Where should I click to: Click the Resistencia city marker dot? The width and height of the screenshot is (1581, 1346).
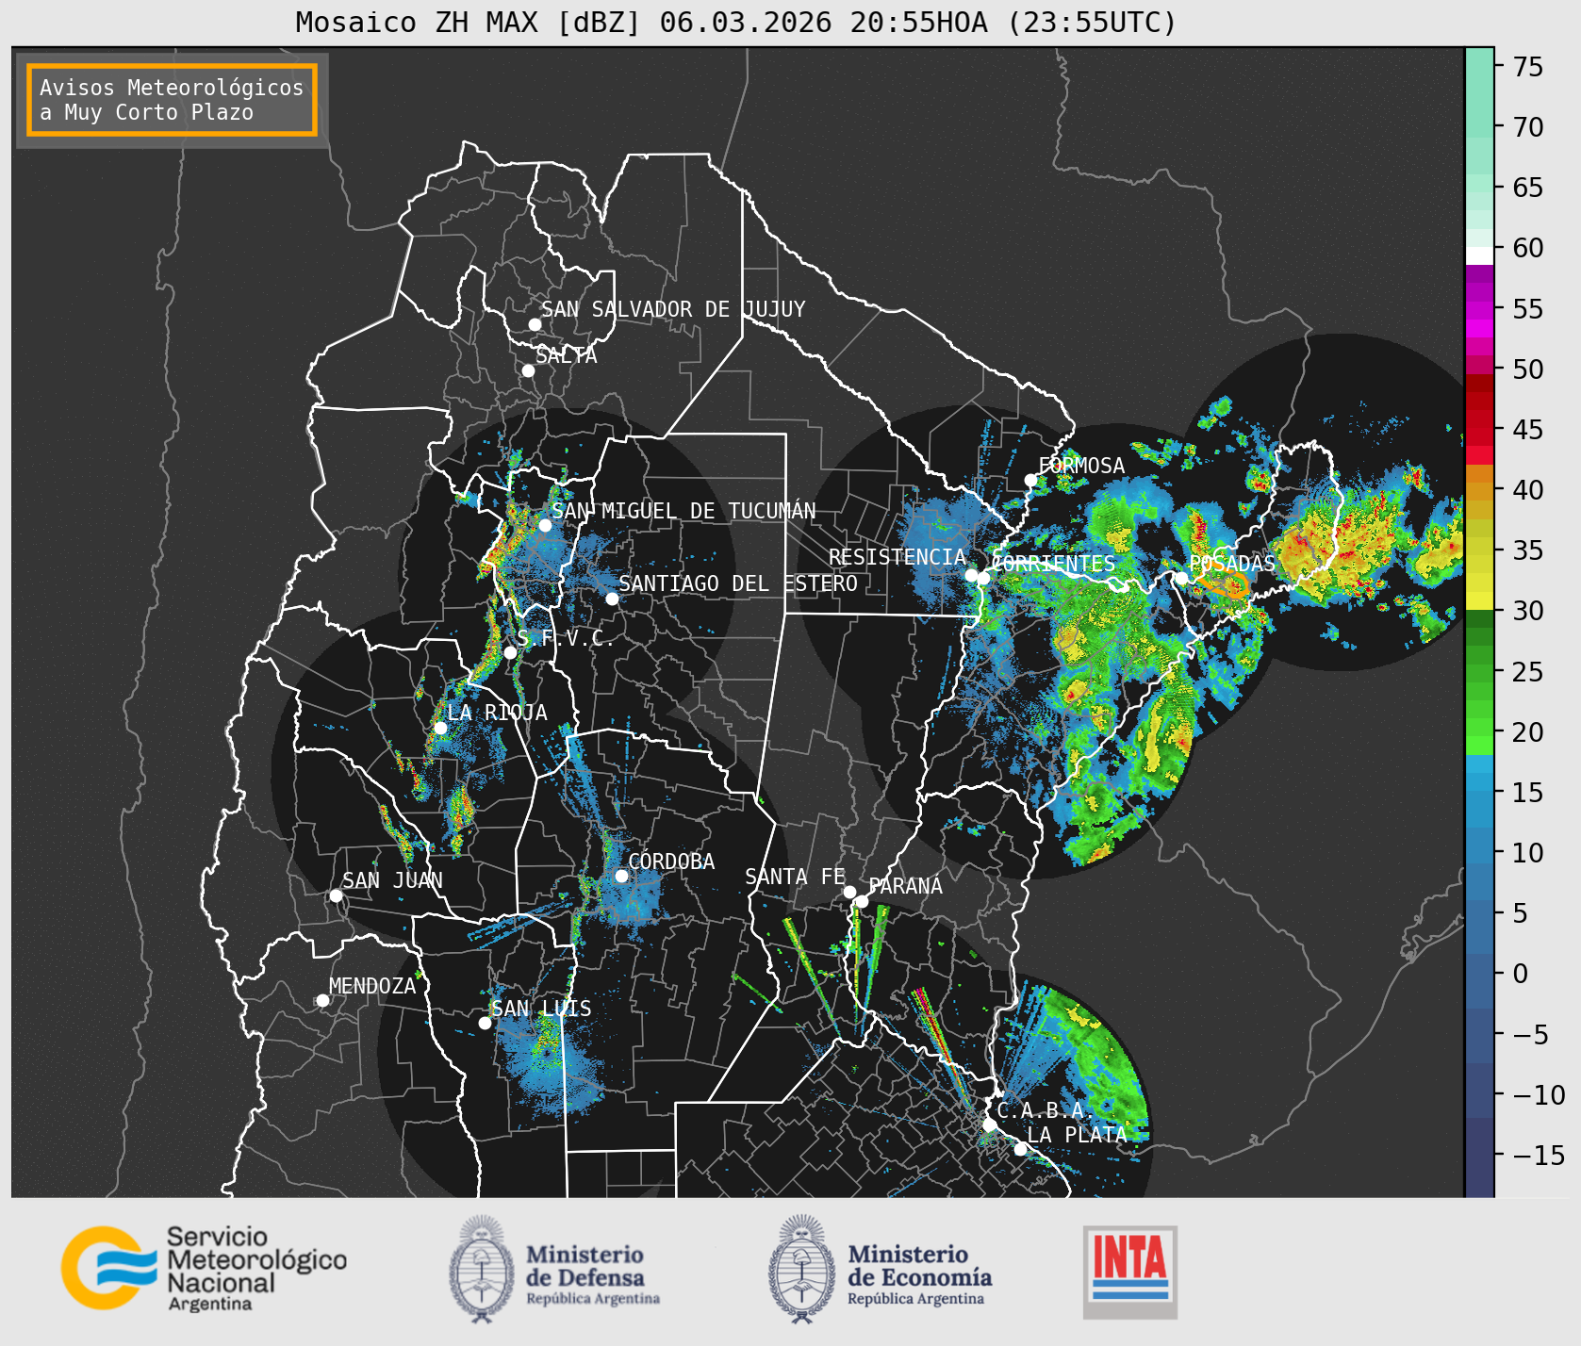[x=971, y=575]
